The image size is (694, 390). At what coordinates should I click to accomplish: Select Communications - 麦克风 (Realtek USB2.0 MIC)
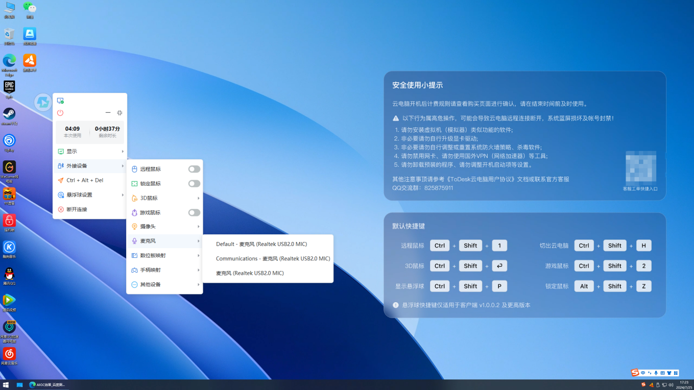268,258
